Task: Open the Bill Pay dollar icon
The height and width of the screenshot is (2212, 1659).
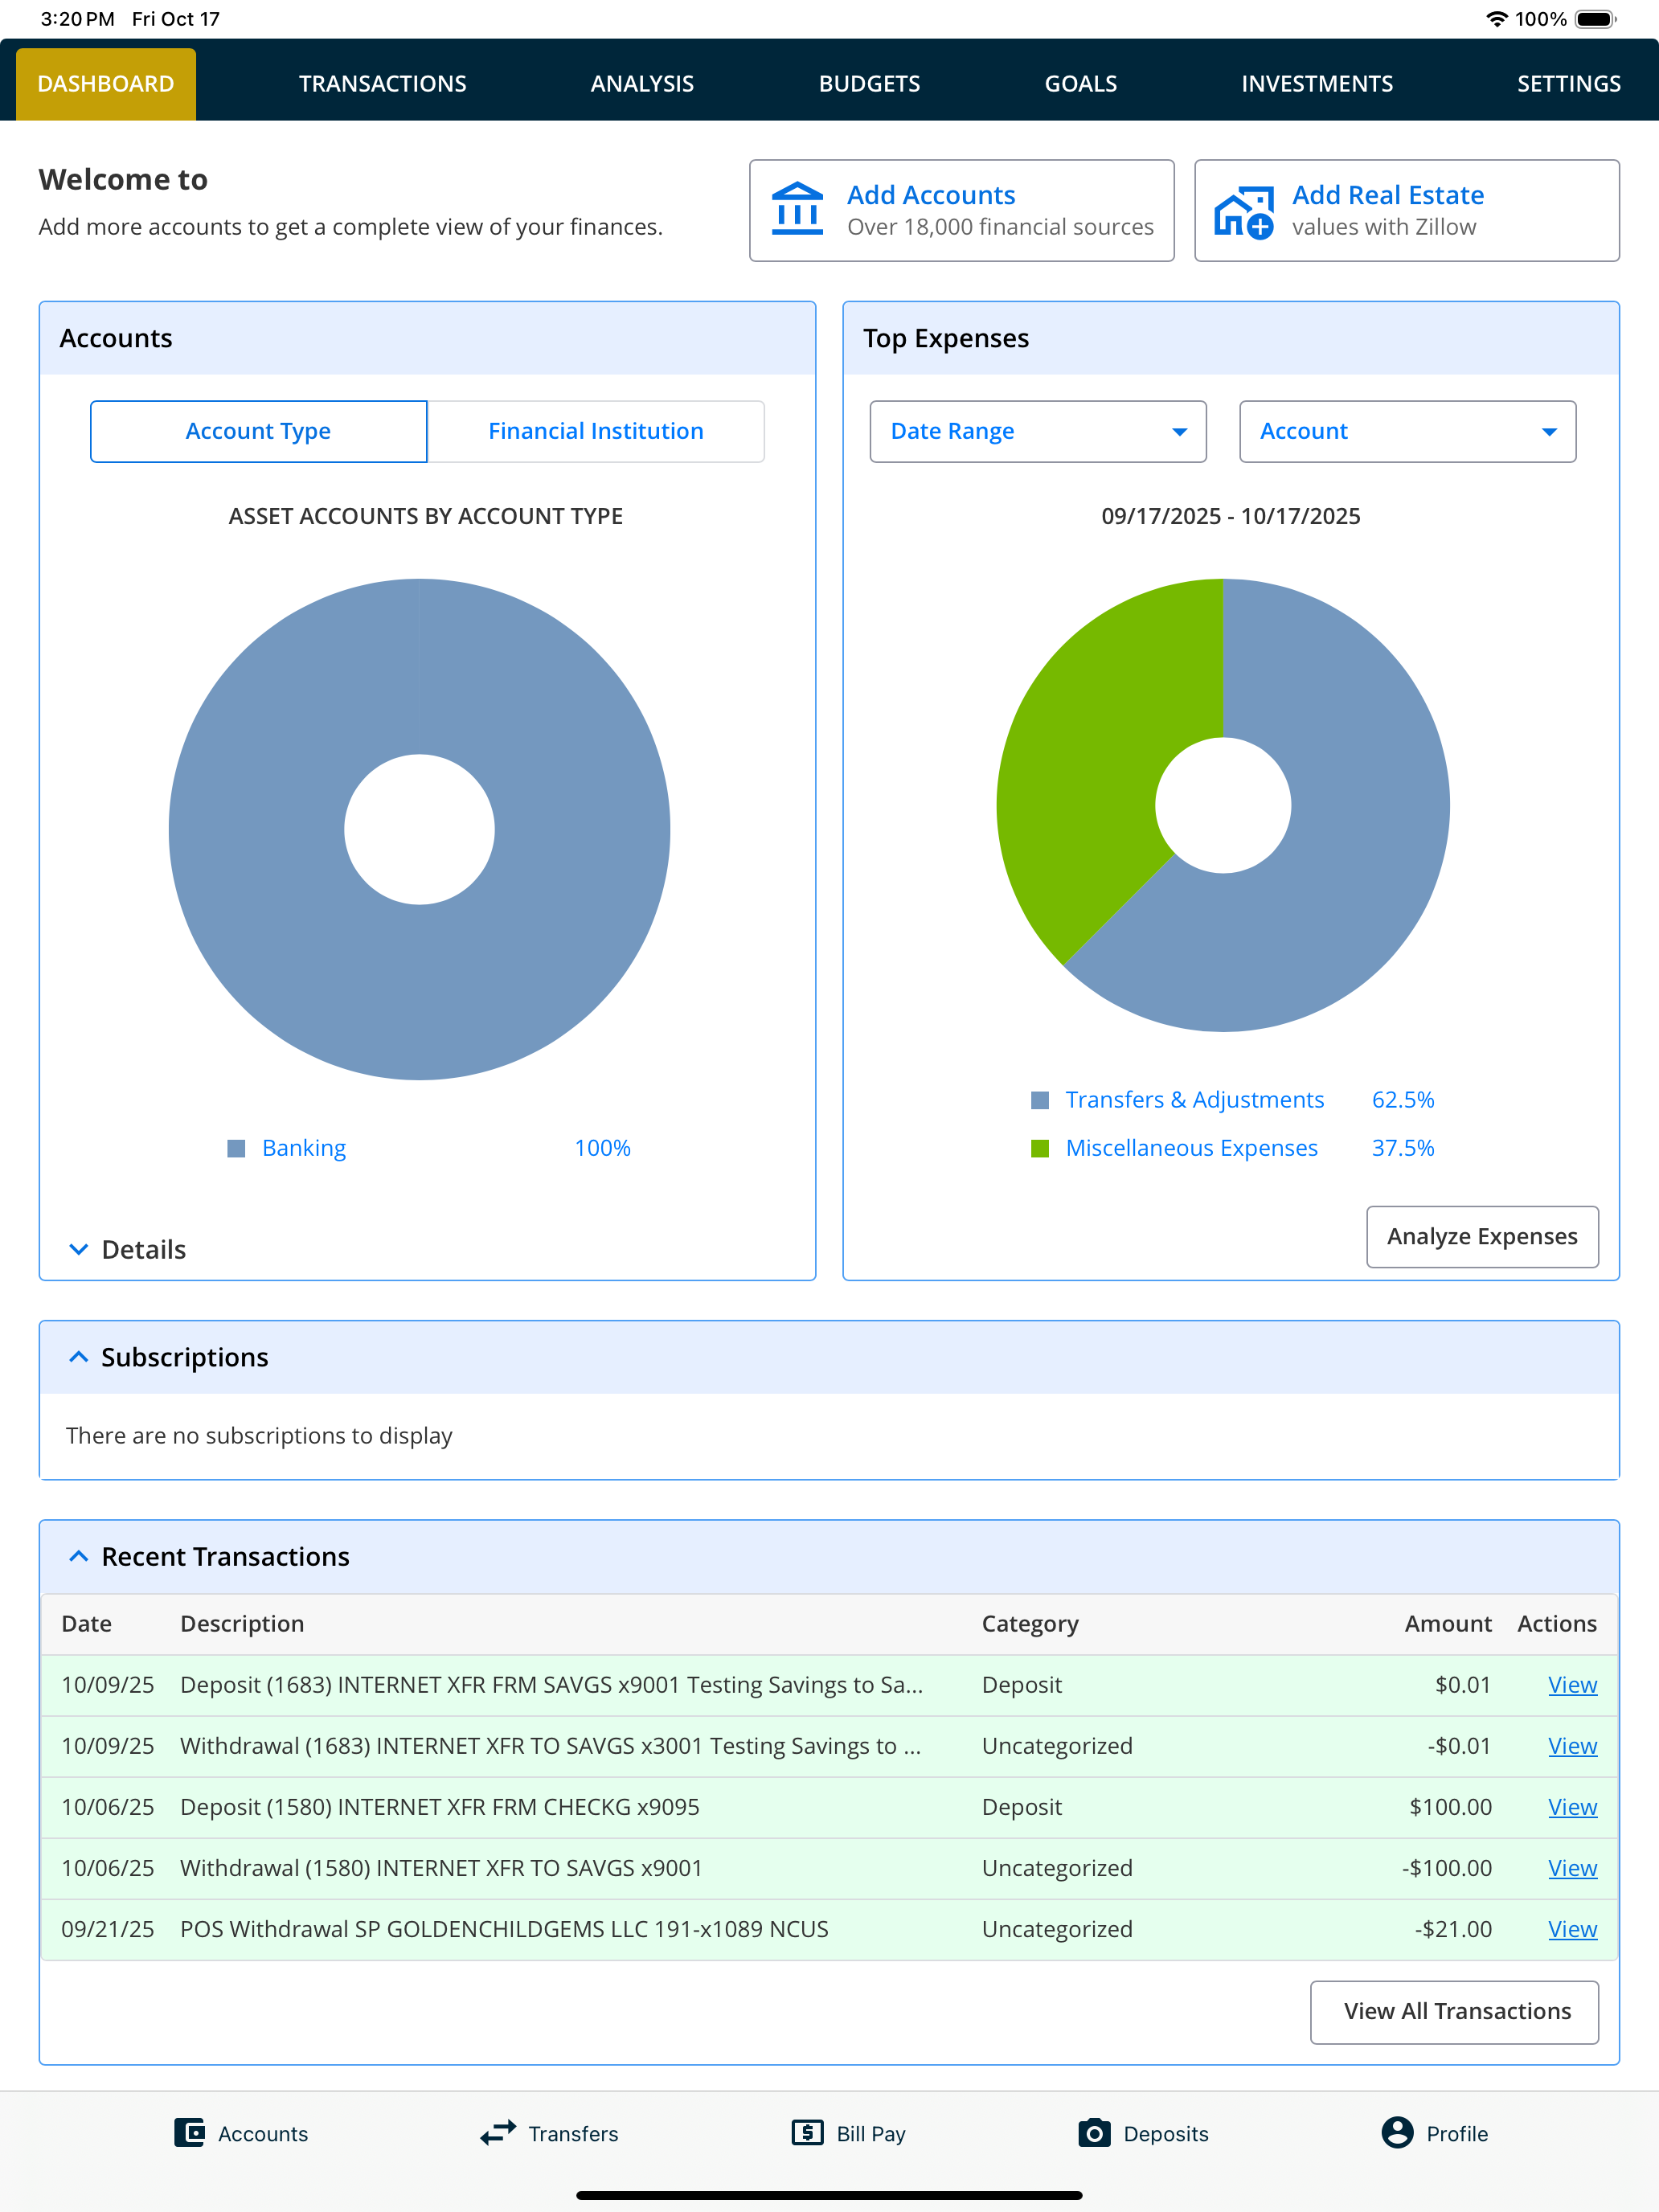Action: [x=807, y=2132]
